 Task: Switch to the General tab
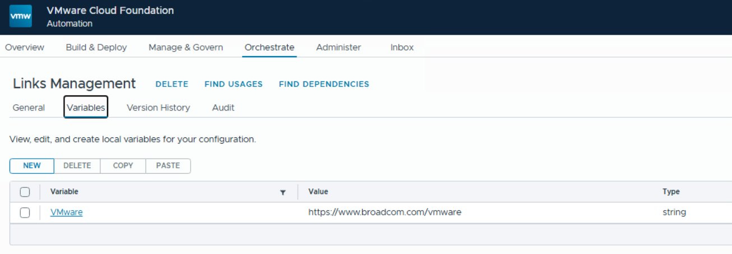coord(29,108)
